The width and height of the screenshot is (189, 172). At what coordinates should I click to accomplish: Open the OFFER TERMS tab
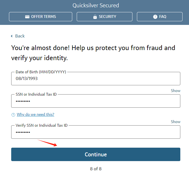(x=41, y=17)
